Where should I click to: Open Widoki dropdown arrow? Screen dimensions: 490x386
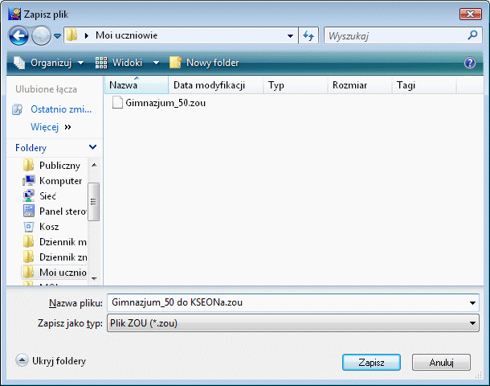[156, 63]
